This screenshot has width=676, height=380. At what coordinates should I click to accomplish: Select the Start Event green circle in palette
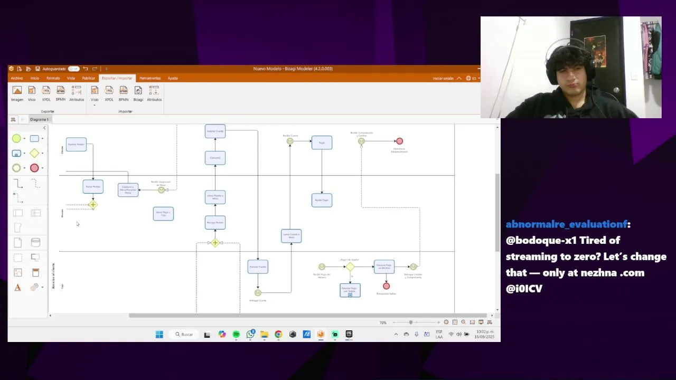16,138
